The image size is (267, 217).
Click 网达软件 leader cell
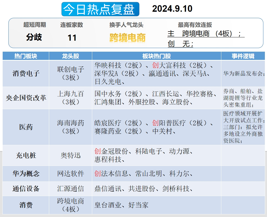(x=70, y=174)
